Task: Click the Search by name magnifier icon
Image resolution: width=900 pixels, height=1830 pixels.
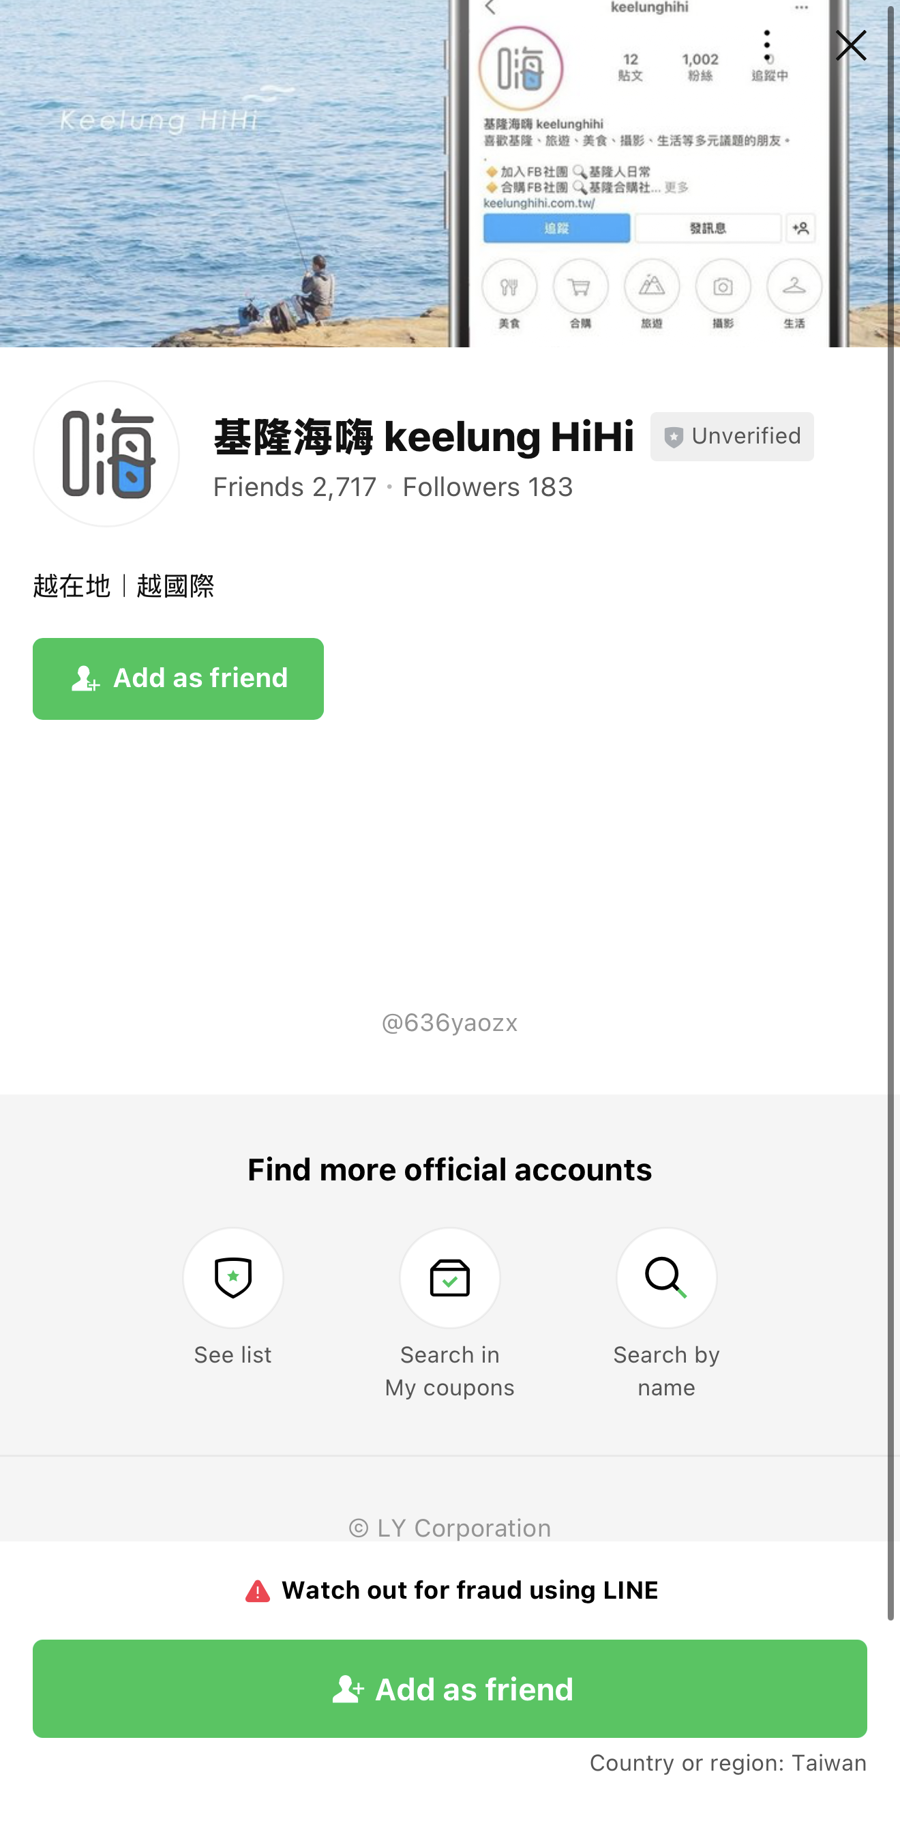Action: [665, 1277]
